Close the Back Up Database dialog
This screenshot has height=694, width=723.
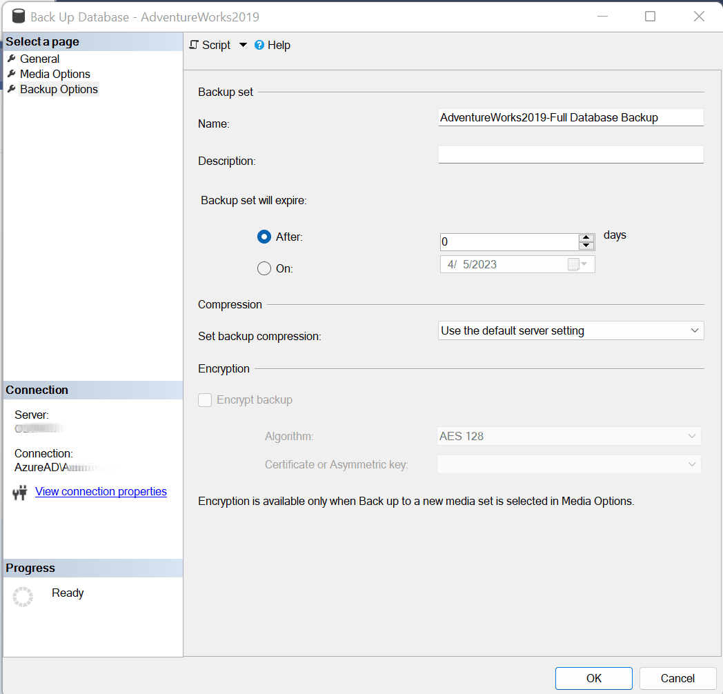point(699,17)
